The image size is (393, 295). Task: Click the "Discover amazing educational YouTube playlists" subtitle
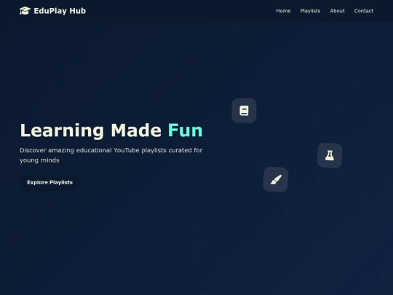[111, 155]
